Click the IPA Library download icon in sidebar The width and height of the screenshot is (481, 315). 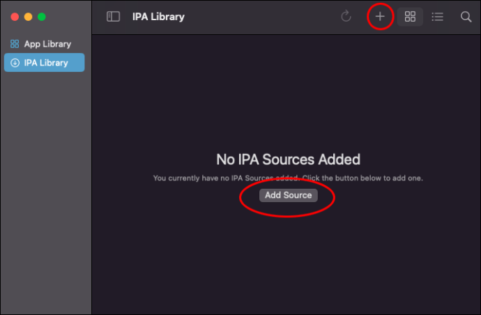pos(15,63)
